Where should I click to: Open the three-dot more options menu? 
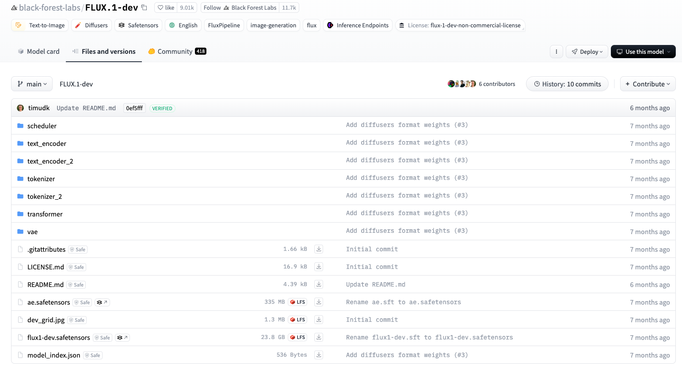click(556, 52)
